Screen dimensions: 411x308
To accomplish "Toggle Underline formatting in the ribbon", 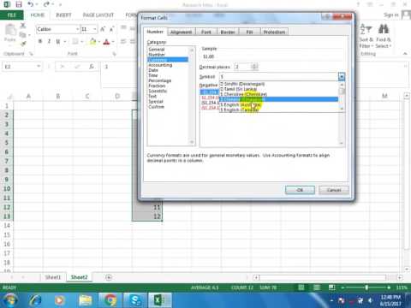I will [58, 42].
